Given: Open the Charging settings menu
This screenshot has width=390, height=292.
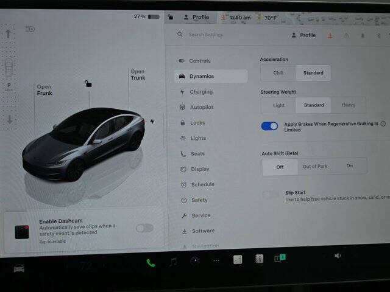Looking at the screenshot, I should (x=211, y=92).
